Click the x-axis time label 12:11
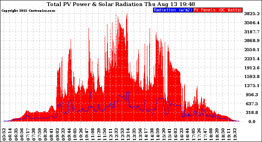Viewport: 262px width, 142px height. (110, 134)
